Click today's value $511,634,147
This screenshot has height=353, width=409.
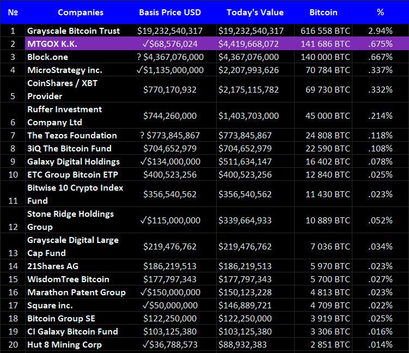[245, 161]
